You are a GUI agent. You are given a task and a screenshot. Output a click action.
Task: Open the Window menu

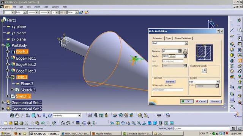(55, 7)
